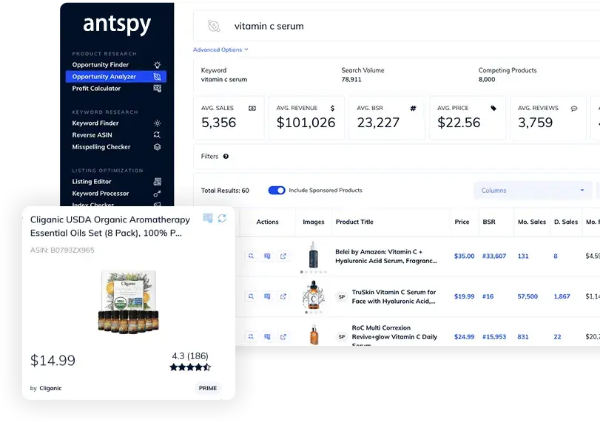Click the Reverse ASIN refresh icon
Screen dimensions: 600x422
[x=158, y=135]
